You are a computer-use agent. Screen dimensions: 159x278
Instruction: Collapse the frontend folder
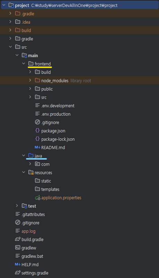point(24,63)
